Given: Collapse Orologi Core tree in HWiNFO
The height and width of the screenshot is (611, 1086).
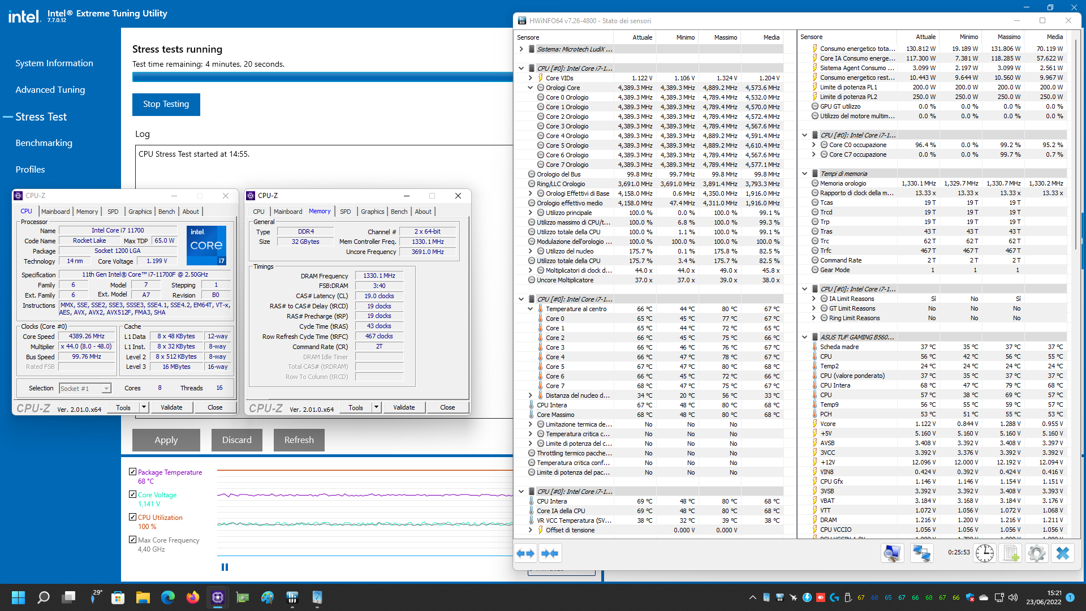Looking at the screenshot, I should (530, 88).
